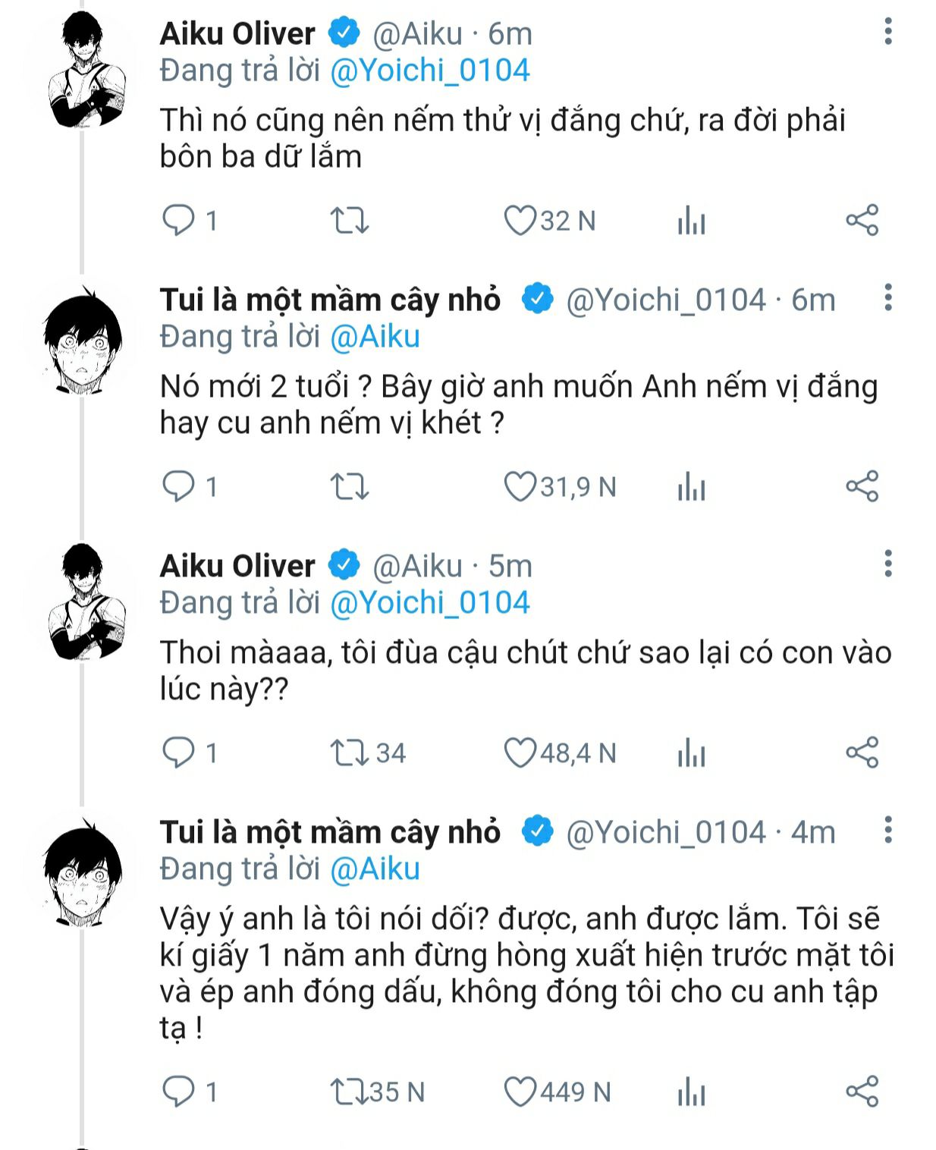Viewport: 936px width, 1150px height.
Task: Retweet the tweet showing 34 retweets
Action: (350, 753)
